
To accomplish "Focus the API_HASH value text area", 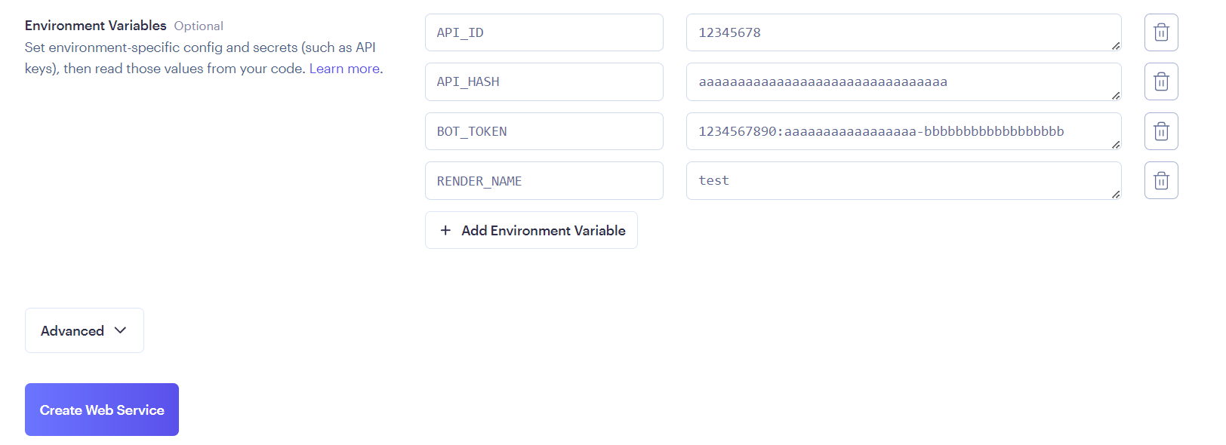I will (898, 81).
